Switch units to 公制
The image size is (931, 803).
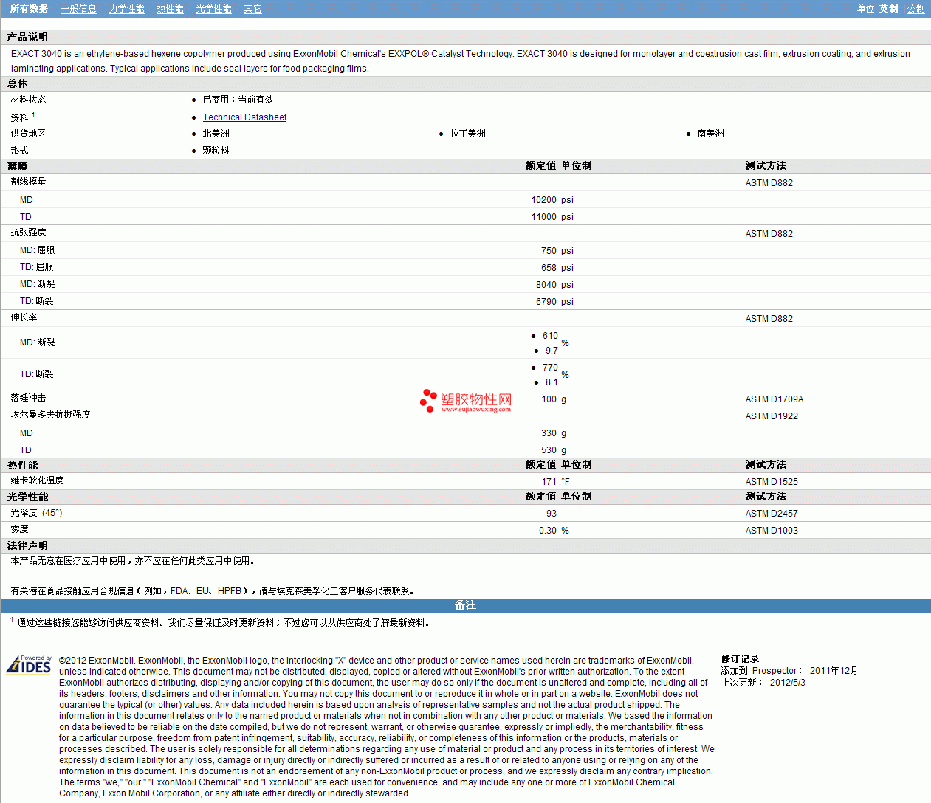(x=916, y=9)
